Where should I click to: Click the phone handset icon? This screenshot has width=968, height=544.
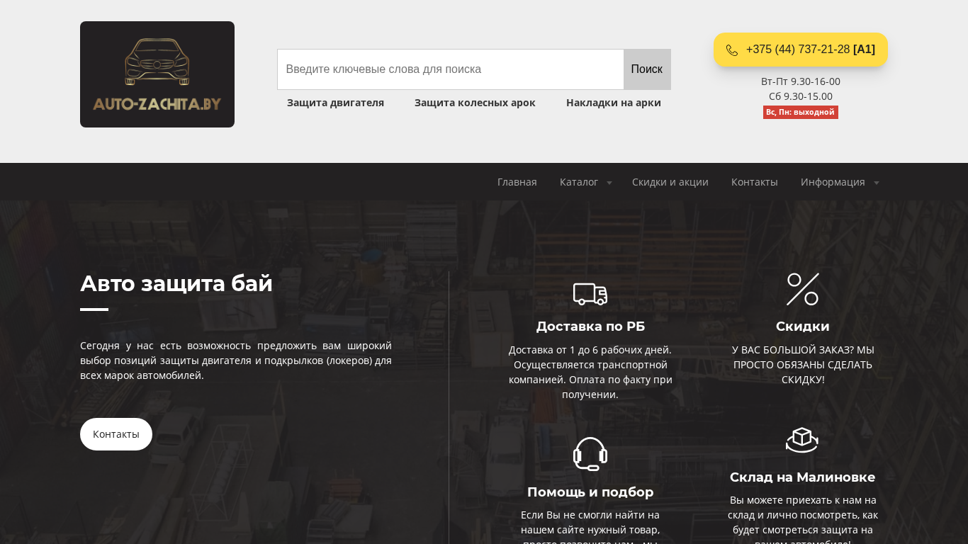(732, 50)
